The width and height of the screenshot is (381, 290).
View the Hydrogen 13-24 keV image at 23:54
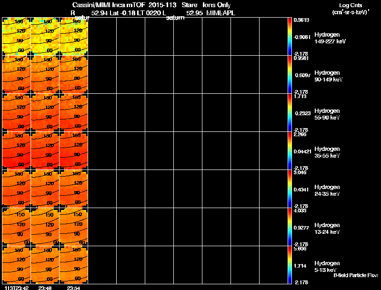pyautogui.click(x=74, y=227)
